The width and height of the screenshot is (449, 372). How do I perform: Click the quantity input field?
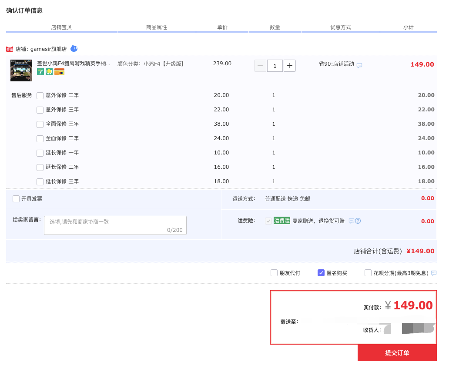[275, 66]
